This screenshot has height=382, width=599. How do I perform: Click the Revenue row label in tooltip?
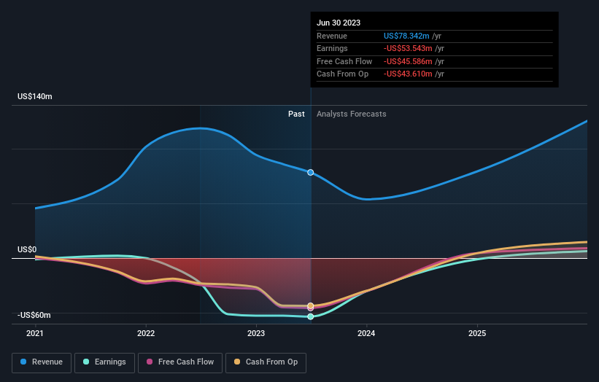click(x=332, y=36)
